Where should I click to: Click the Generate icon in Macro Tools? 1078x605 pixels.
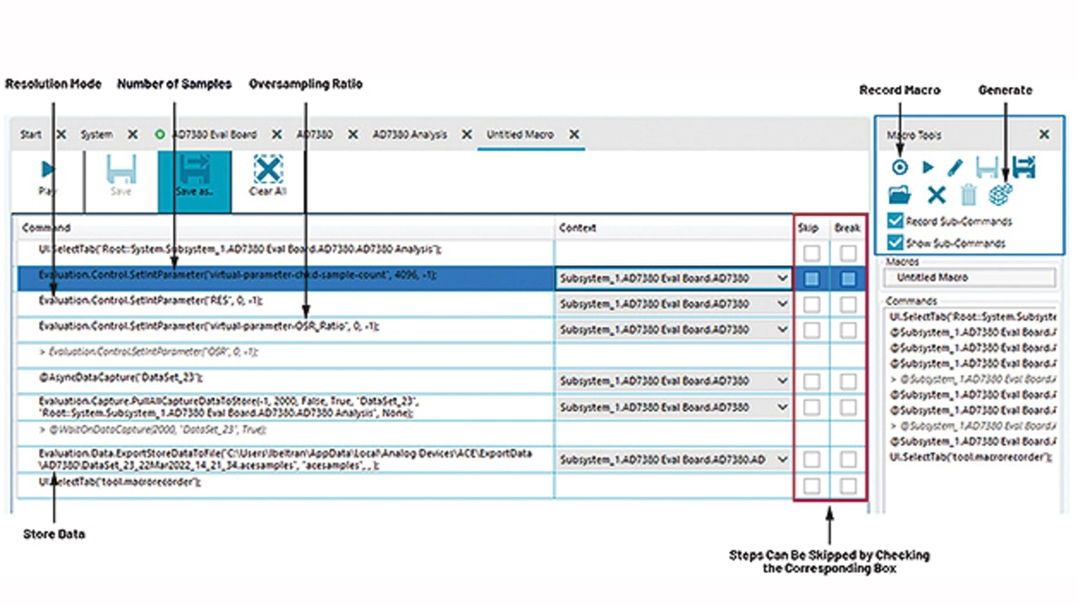point(1001,194)
